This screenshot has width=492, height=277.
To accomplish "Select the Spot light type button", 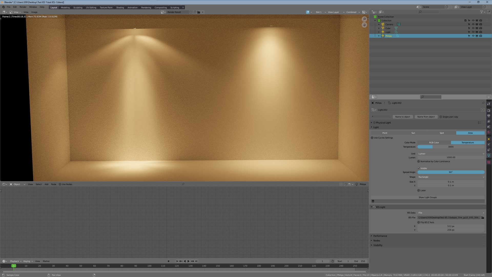I will tap(442, 133).
